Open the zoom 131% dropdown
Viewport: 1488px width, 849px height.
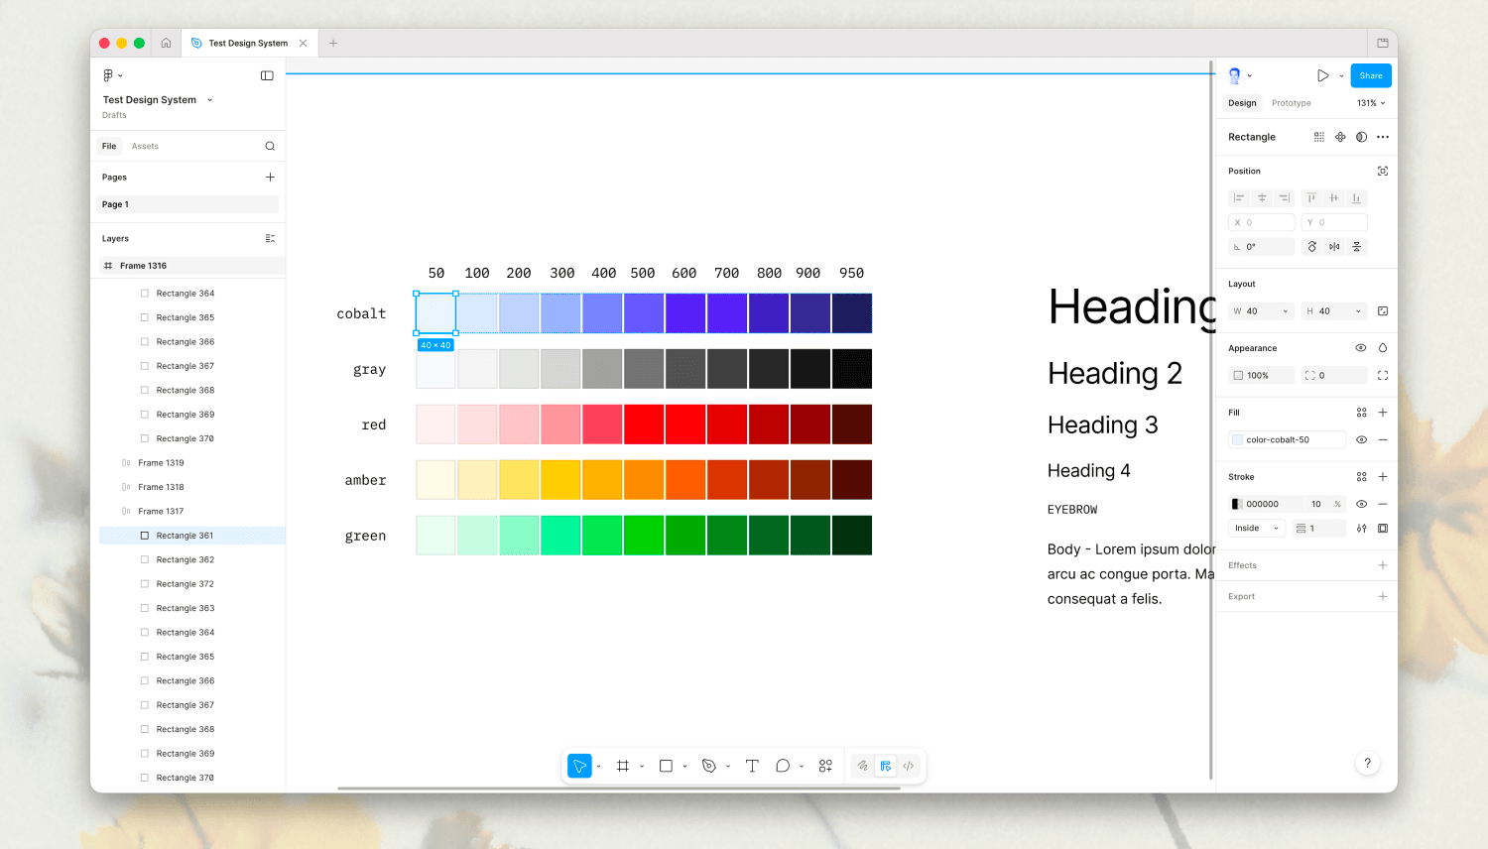[x=1371, y=103]
